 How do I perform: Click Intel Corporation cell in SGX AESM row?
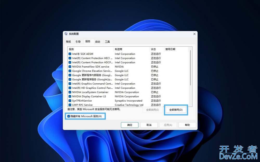(x=125, y=54)
